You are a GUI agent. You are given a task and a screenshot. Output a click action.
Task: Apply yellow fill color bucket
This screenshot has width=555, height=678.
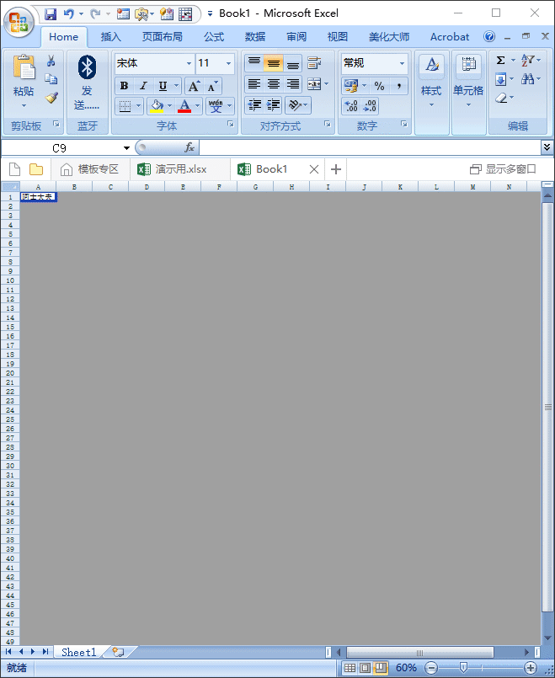[157, 106]
